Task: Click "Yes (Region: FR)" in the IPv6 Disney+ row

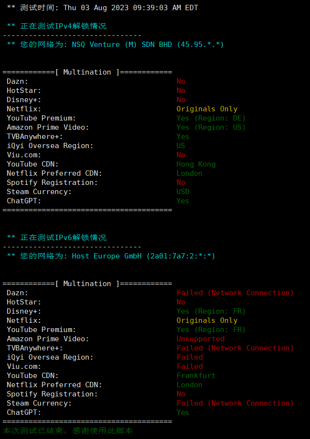Action: (211, 311)
